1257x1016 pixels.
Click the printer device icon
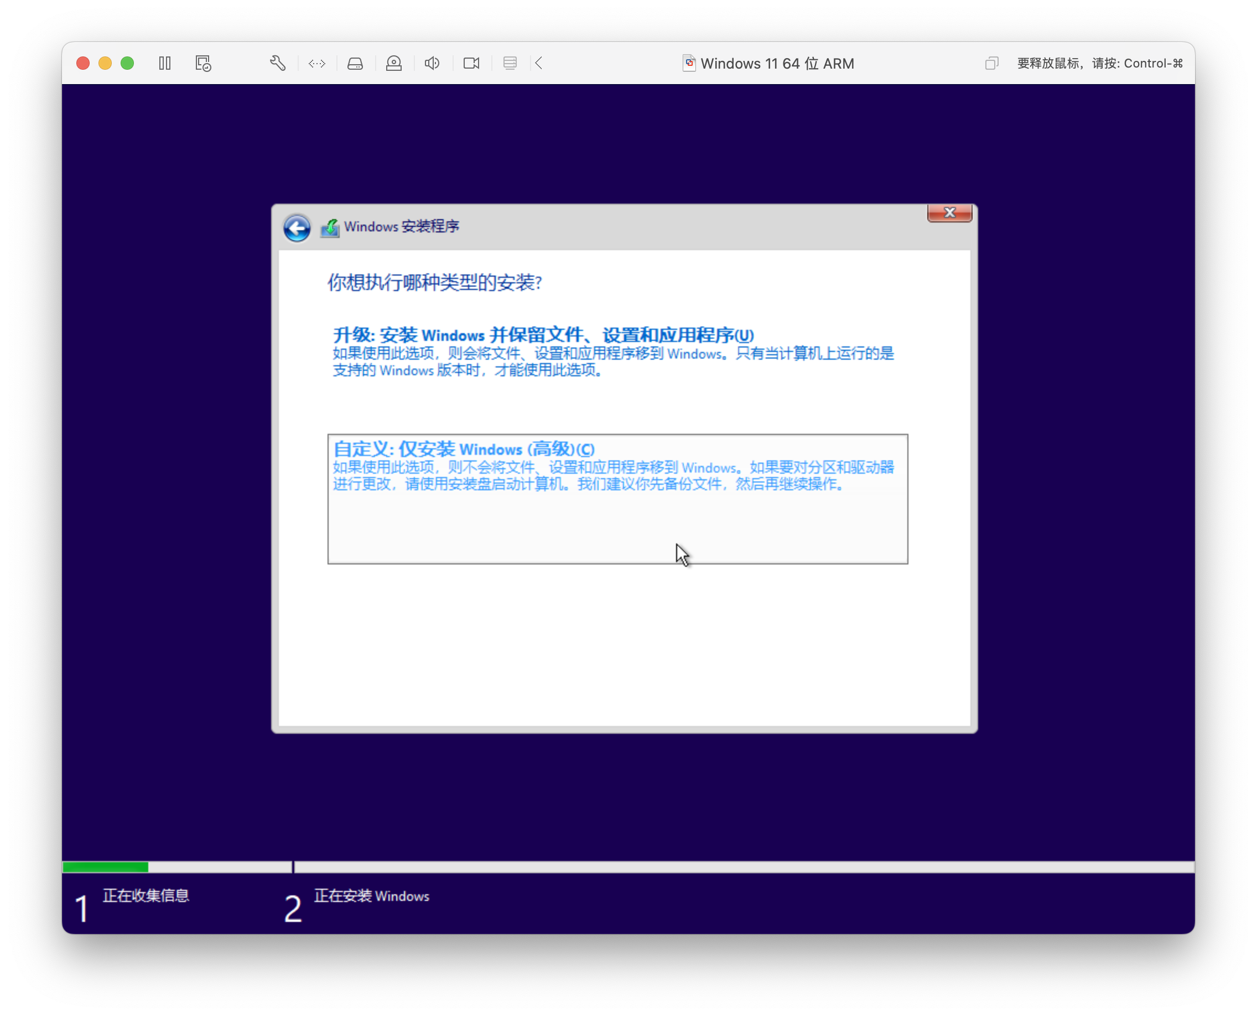510,63
